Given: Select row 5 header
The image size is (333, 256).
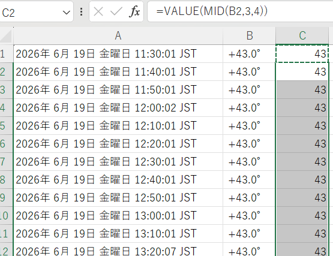Looking at the screenshot, I should click(x=7, y=126).
